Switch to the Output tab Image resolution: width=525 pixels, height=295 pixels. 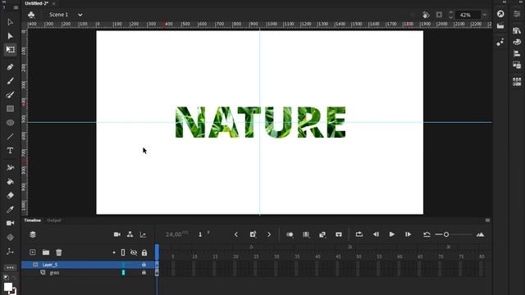pyautogui.click(x=54, y=220)
